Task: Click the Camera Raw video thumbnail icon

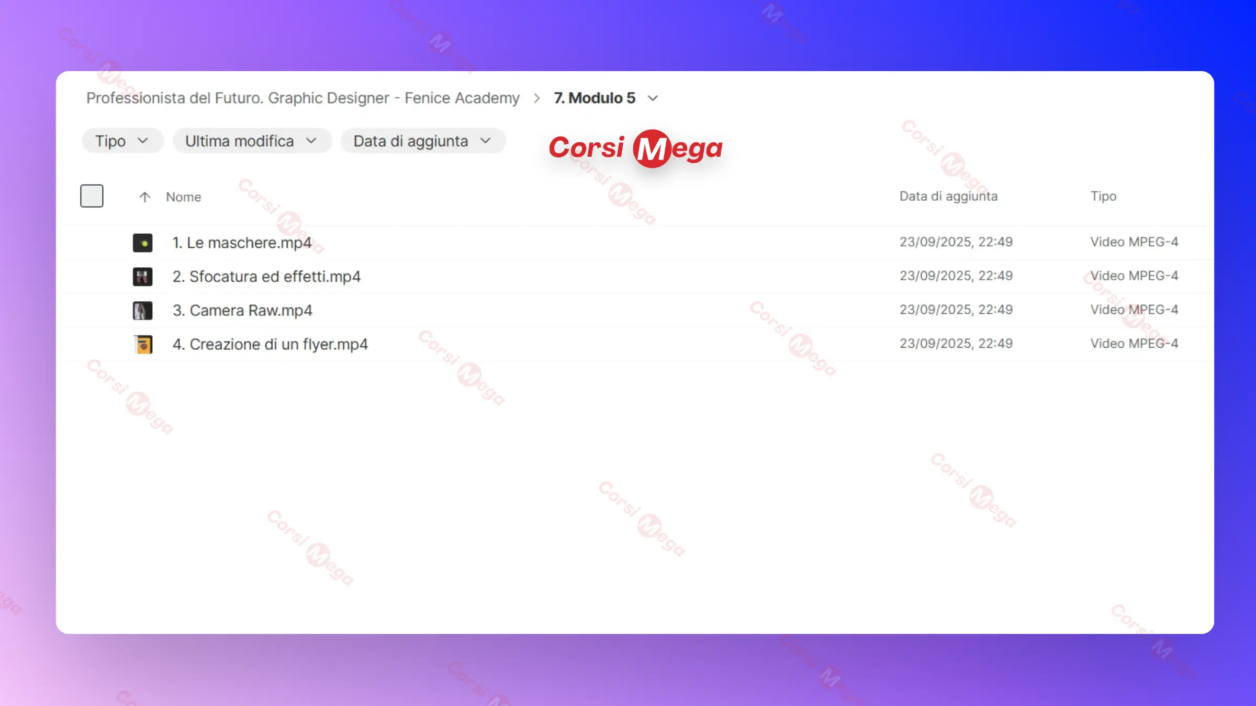Action: (142, 311)
